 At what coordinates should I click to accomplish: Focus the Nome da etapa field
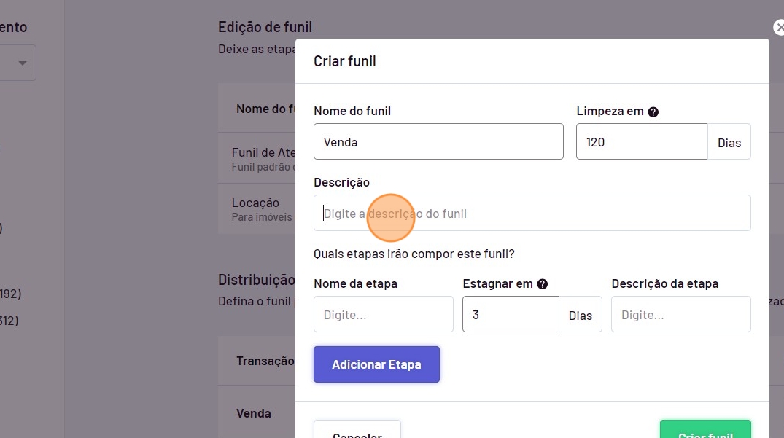[x=383, y=314]
